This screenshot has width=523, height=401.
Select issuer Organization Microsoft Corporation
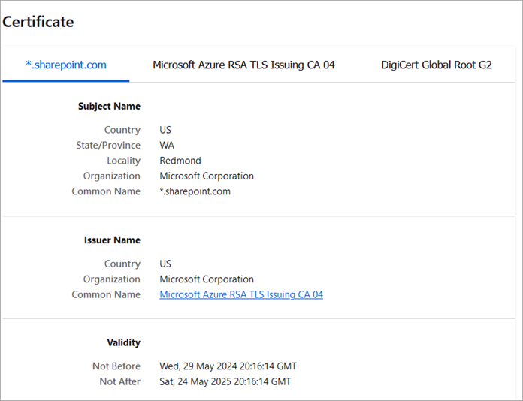207,279
